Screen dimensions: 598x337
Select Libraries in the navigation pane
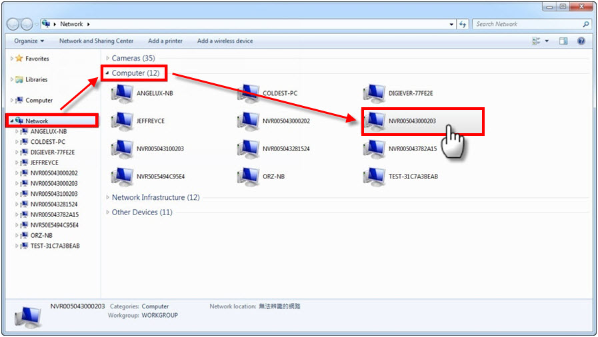[x=37, y=79]
